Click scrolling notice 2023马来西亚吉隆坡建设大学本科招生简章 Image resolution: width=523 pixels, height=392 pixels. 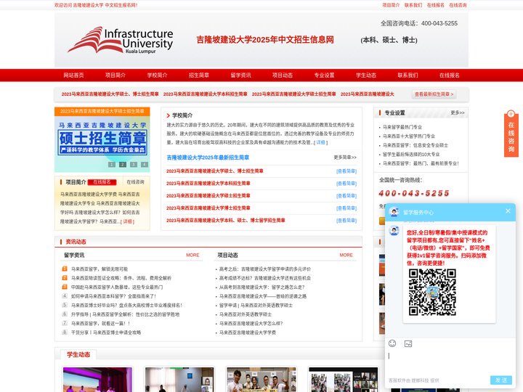(x=205, y=94)
